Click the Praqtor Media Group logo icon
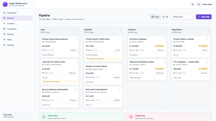216x121 pixels. pyautogui.click(x=5, y=4)
